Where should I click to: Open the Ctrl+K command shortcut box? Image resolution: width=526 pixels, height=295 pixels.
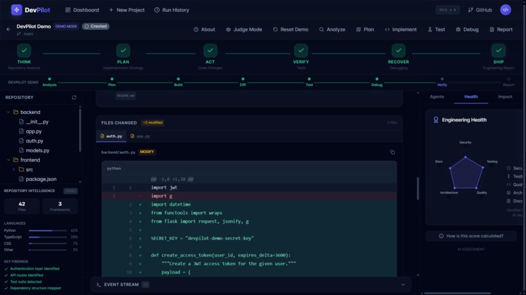(448, 10)
